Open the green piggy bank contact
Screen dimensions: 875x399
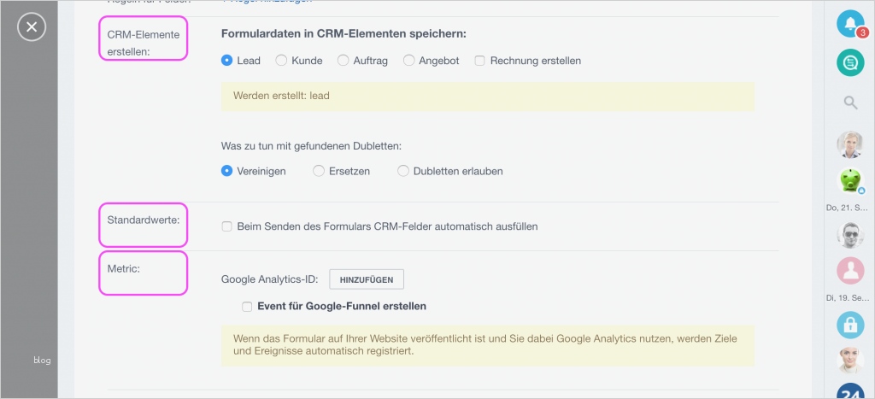point(849,180)
